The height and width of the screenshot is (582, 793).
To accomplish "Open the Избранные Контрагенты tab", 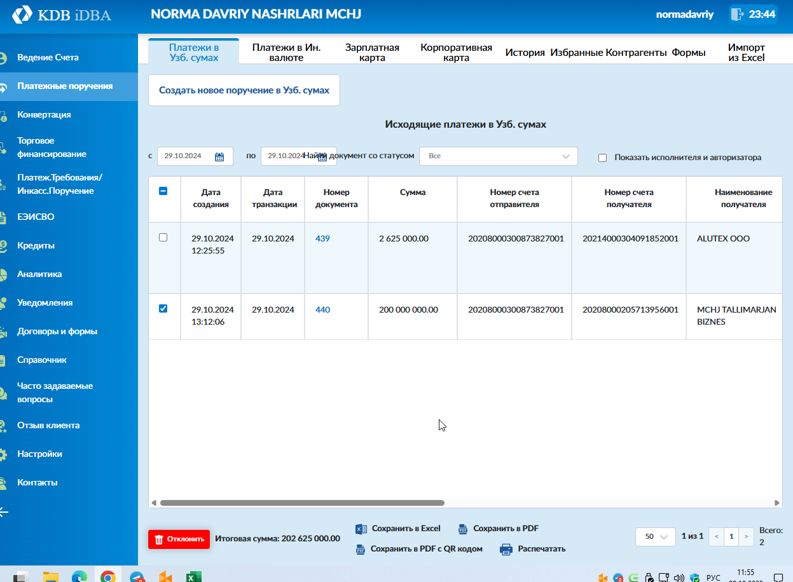I will click(x=609, y=53).
